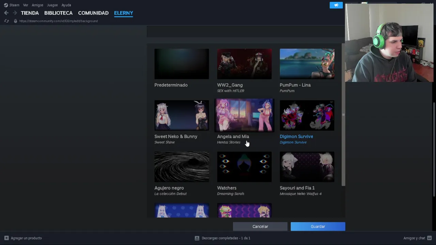436x245 pixels.
Task: Click the steamcommunity URL address
Action: click(x=59, y=21)
